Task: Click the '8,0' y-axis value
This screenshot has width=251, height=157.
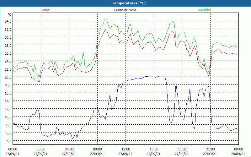Action: [9, 125]
